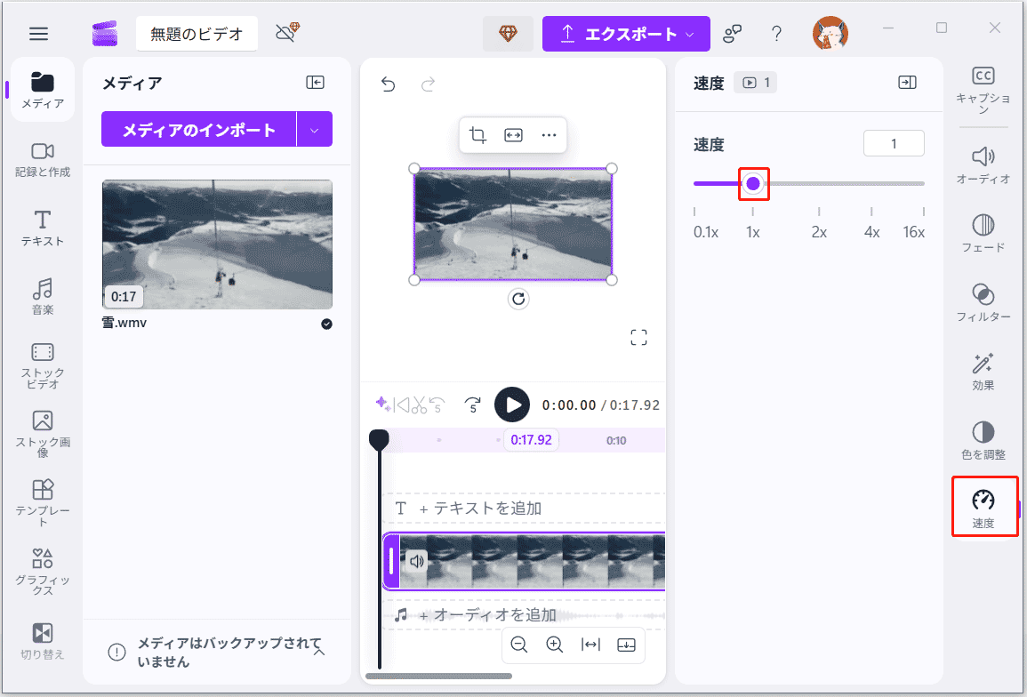Select the Crop tool above the preview

[x=477, y=134]
